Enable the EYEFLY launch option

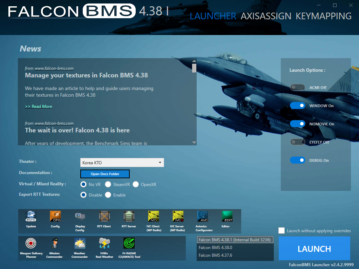(297, 142)
